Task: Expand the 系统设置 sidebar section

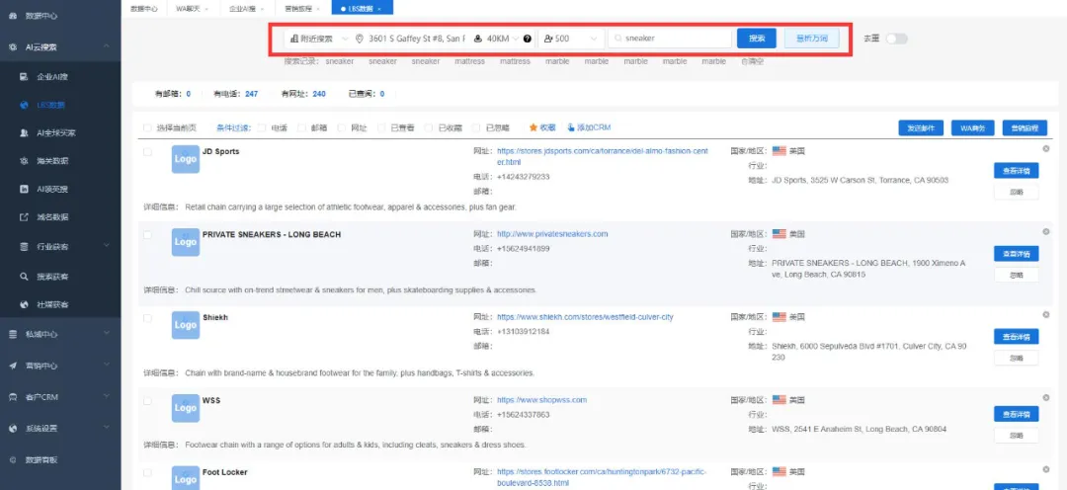Action: (107, 428)
